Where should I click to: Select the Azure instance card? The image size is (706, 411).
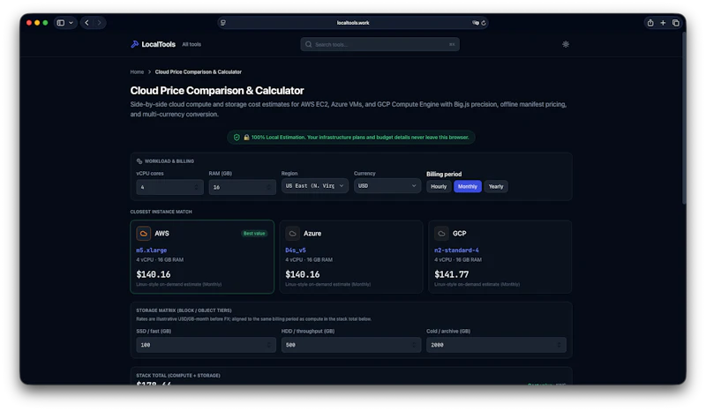(351, 257)
